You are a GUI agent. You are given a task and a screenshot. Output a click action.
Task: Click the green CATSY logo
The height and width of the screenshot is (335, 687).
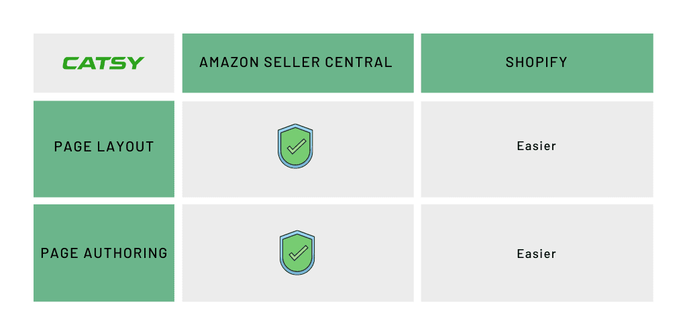point(103,63)
